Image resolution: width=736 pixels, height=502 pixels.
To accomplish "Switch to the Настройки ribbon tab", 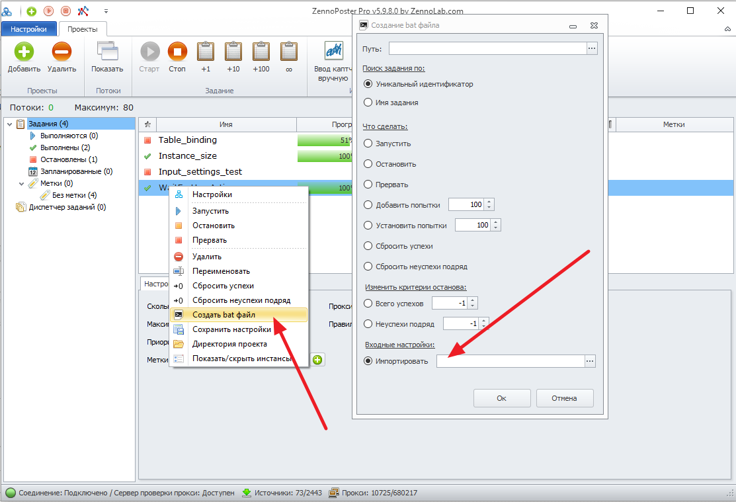I will (28, 29).
